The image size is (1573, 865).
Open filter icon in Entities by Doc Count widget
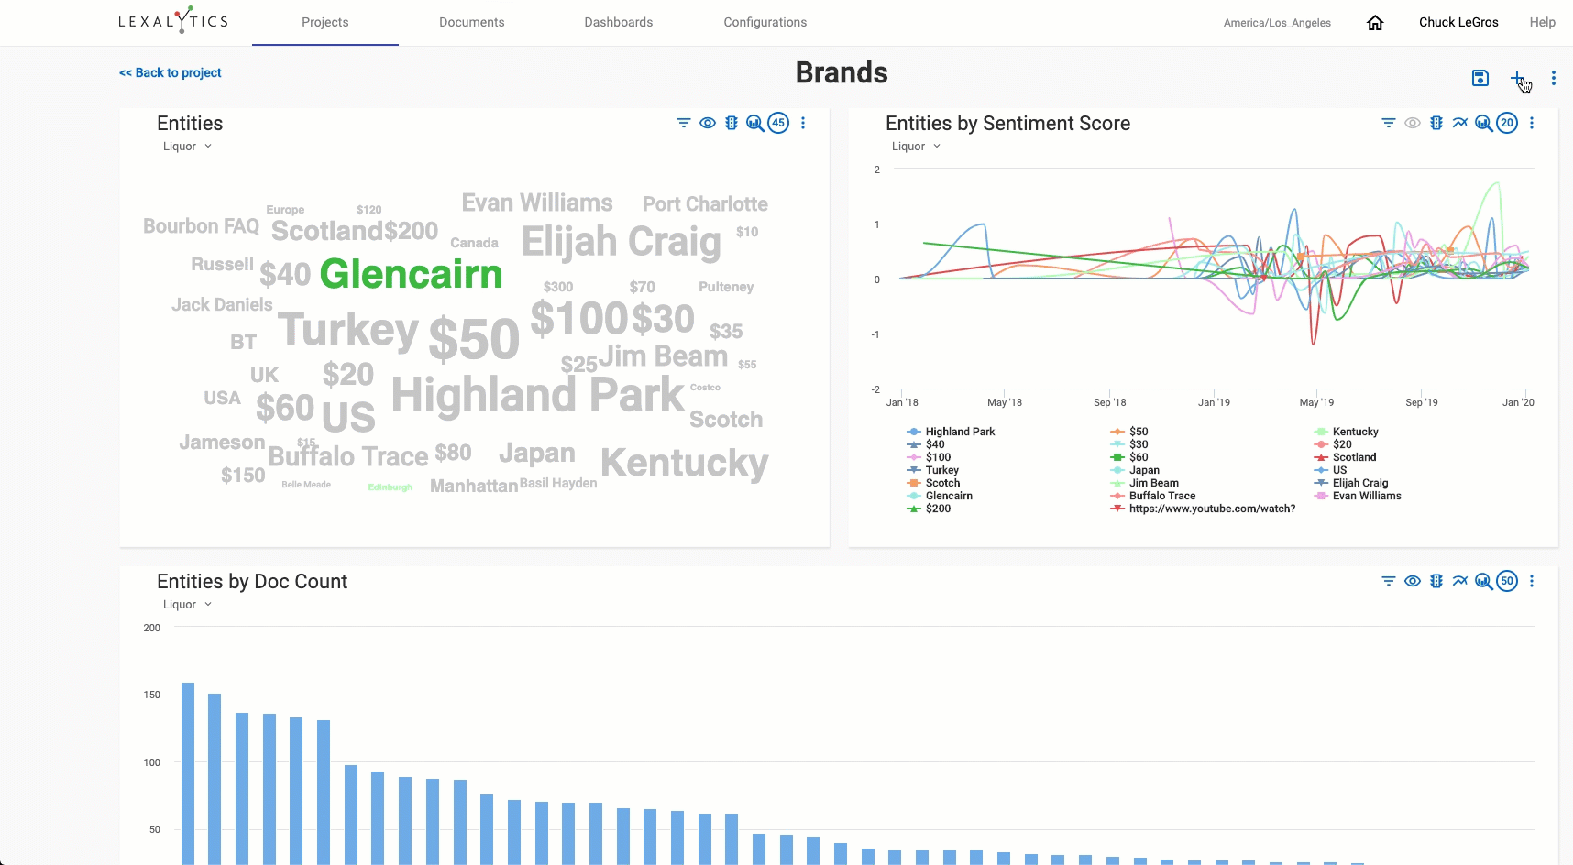pyautogui.click(x=1389, y=581)
